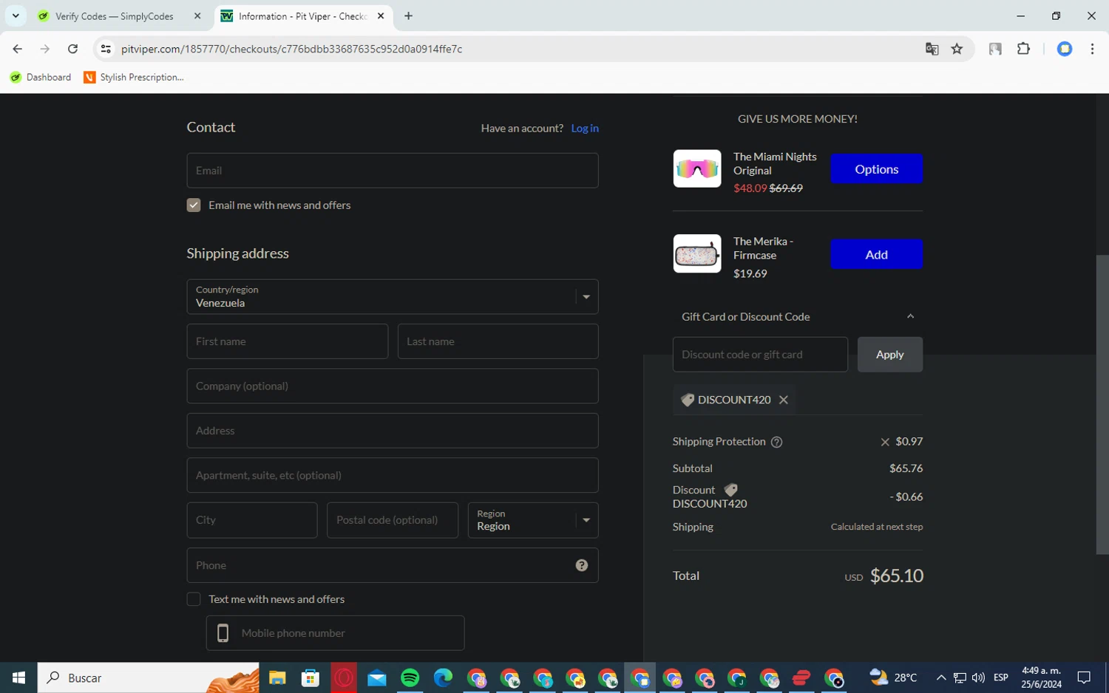Click the First name field
Viewport: 1109px width, 693px height.
[x=288, y=341]
